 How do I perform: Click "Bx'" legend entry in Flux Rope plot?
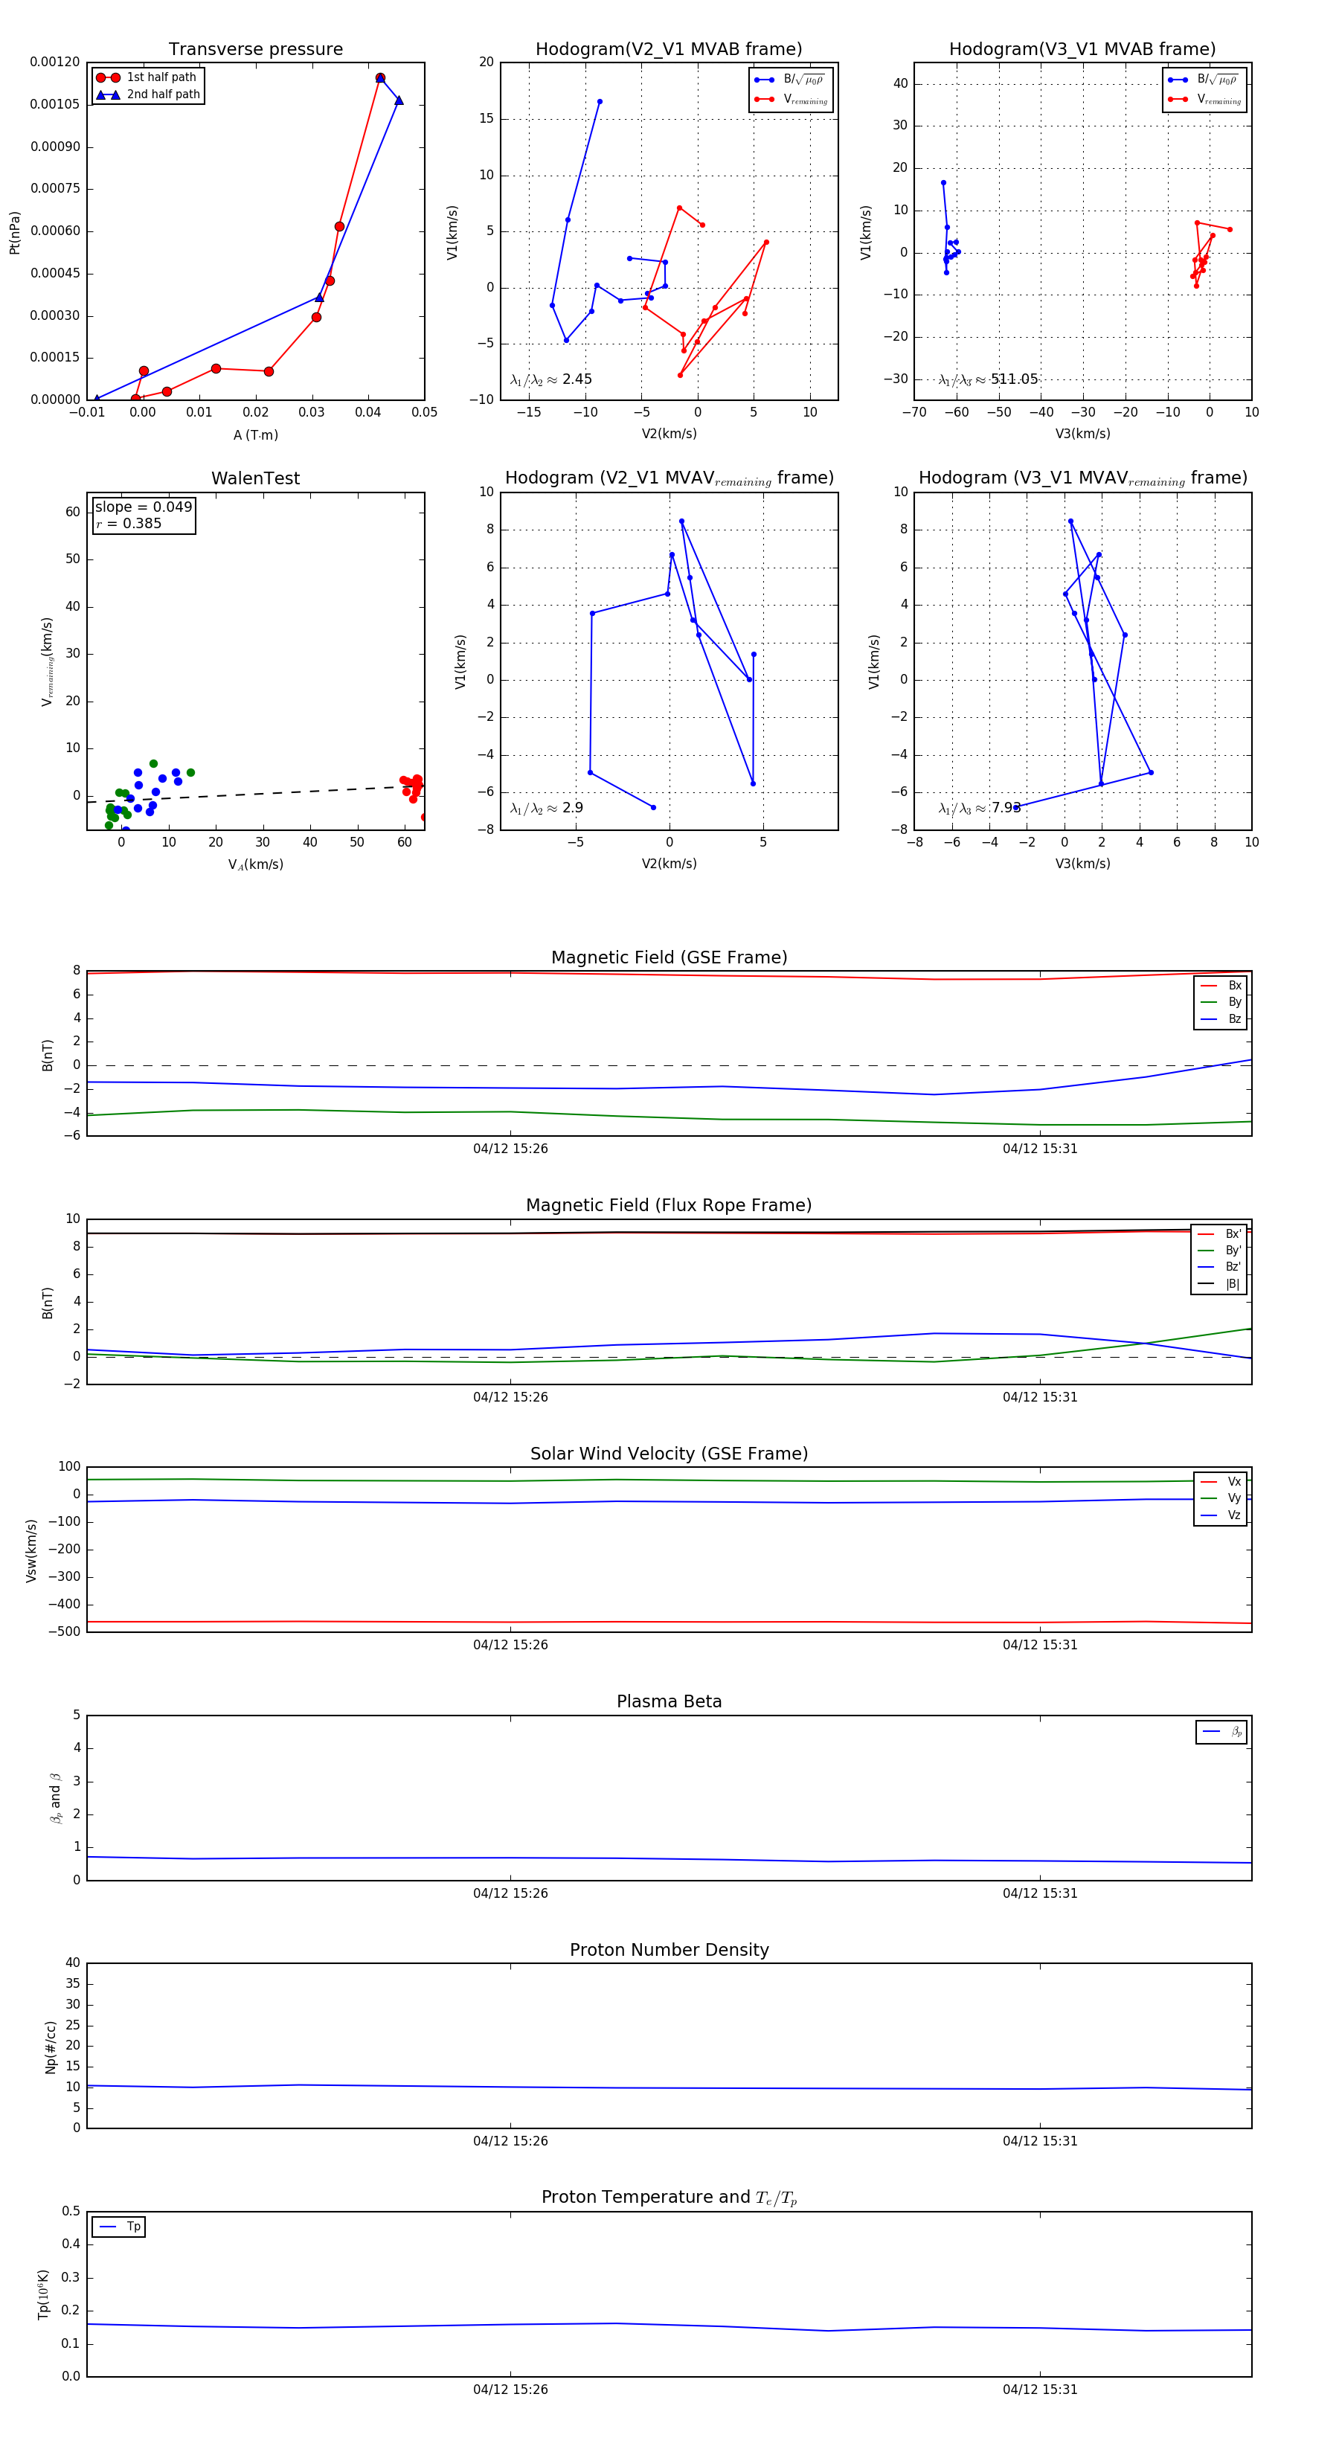point(1220,1233)
